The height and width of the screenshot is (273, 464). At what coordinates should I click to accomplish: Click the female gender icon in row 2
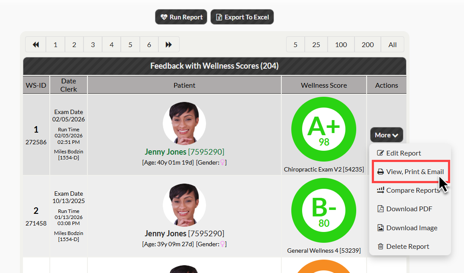222,244
